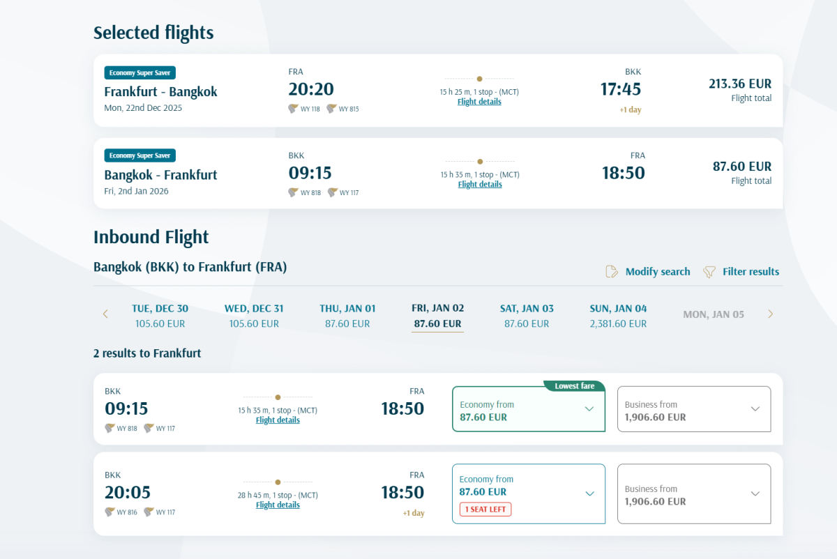Expand Business fare for 20:05 flight
Image resolution: width=837 pixels, height=559 pixels.
pyautogui.click(x=755, y=493)
